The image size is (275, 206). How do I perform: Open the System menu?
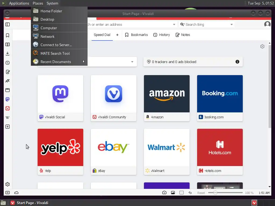tap(52, 3)
